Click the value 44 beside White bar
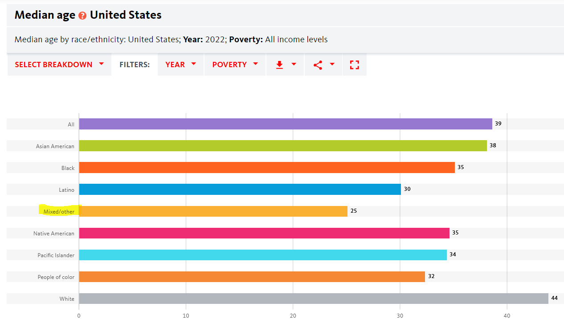The image size is (564, 319). [x=554, y=298]
